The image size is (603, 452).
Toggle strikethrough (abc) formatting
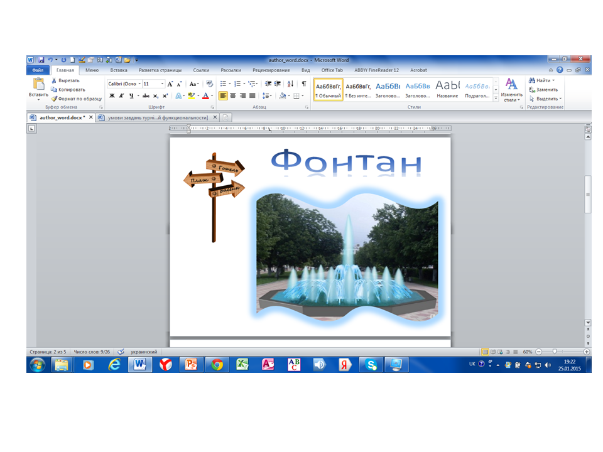click(x=146, y=95)
